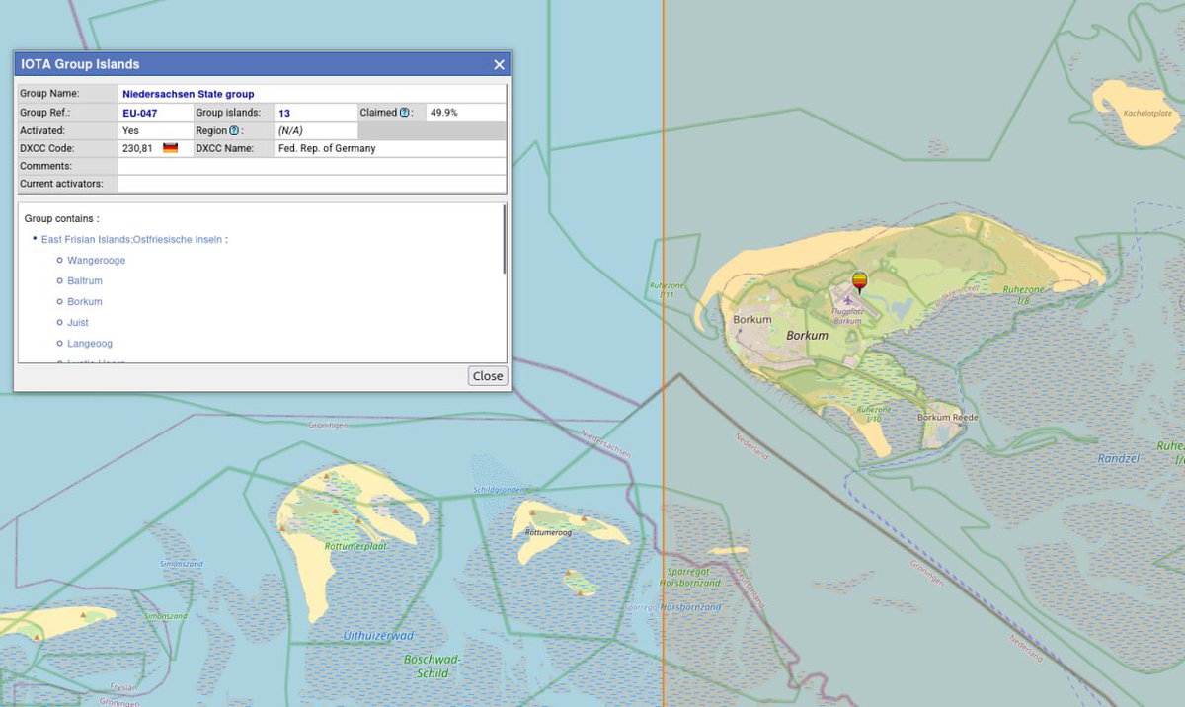Click the help icon next to Region
The width and height of the screenshot is (1185, 707).
click(x=234, y=131)
